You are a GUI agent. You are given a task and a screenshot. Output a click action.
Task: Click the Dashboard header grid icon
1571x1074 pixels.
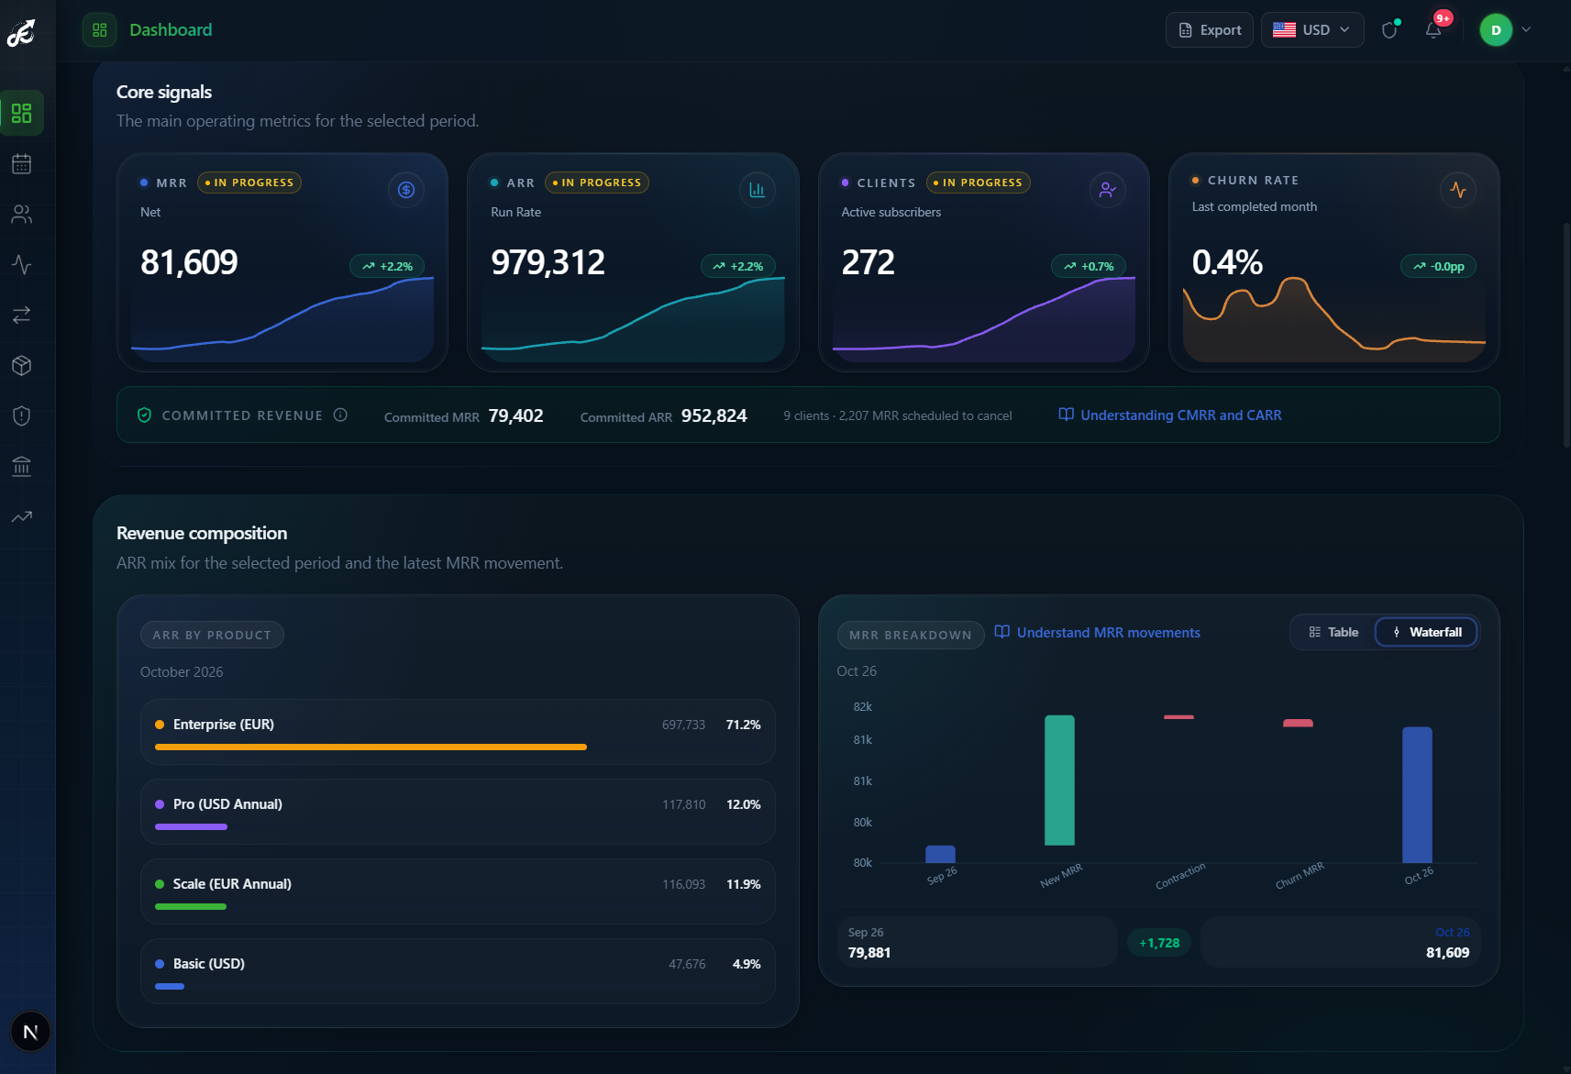pyautogui.click(x=100, y=30)
